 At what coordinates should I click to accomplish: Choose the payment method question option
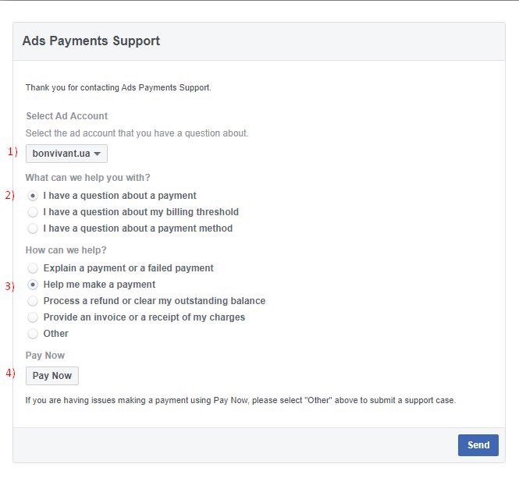point(33,228)
